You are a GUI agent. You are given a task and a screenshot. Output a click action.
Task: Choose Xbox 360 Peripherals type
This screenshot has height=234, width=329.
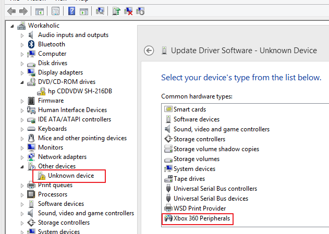point(202,218)
